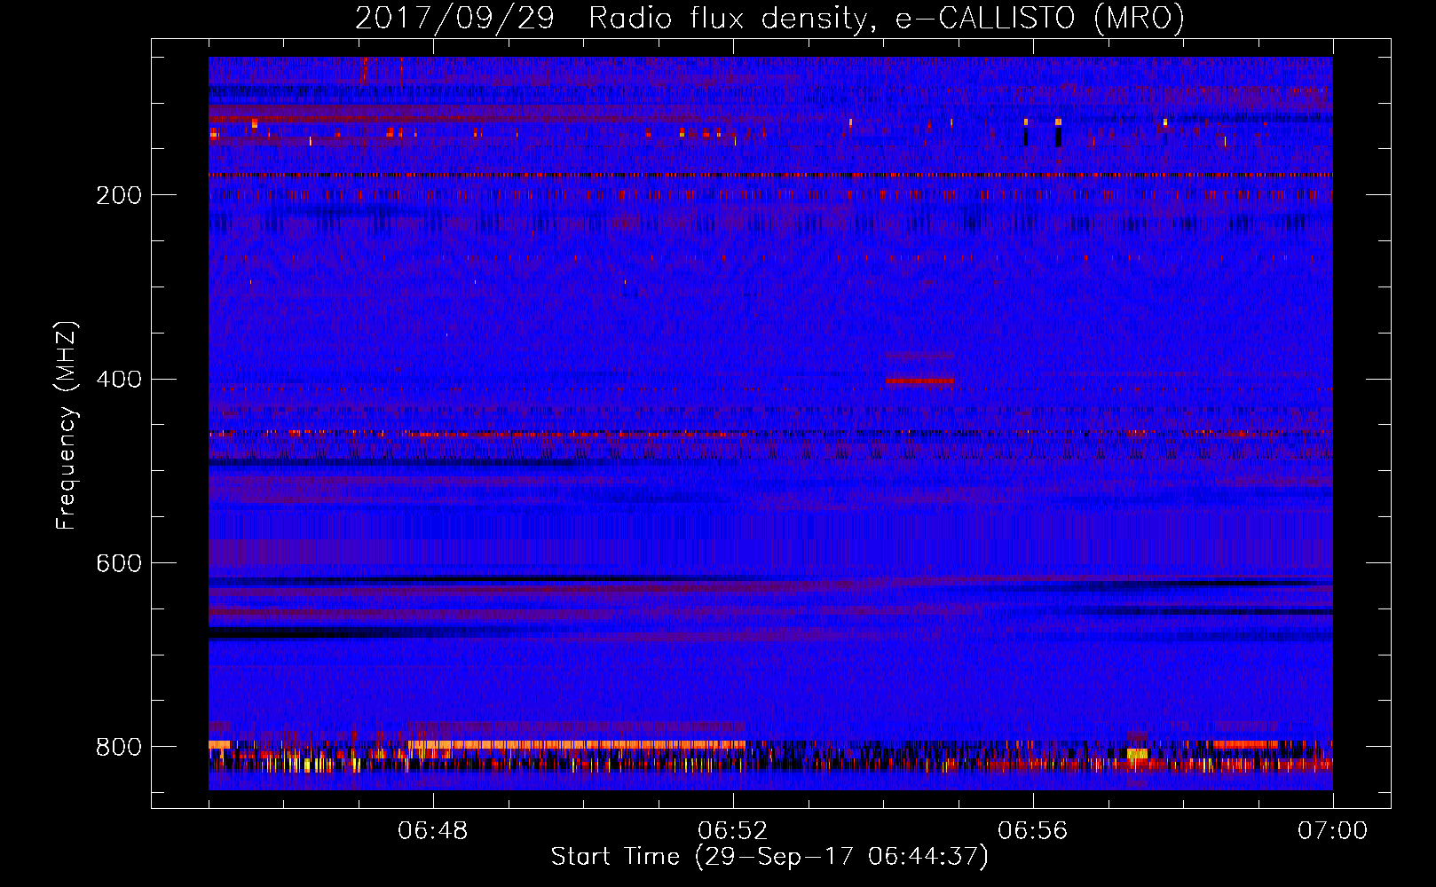The height and width of the screenshot is (887, 1436).
Task: Click the 800 frequency tick label
Action: (119, 748)
